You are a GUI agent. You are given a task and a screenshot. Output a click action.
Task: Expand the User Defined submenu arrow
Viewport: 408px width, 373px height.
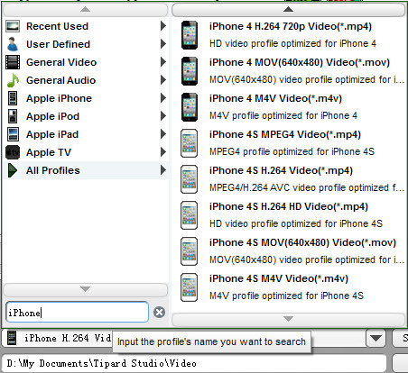tap(163, 44)
